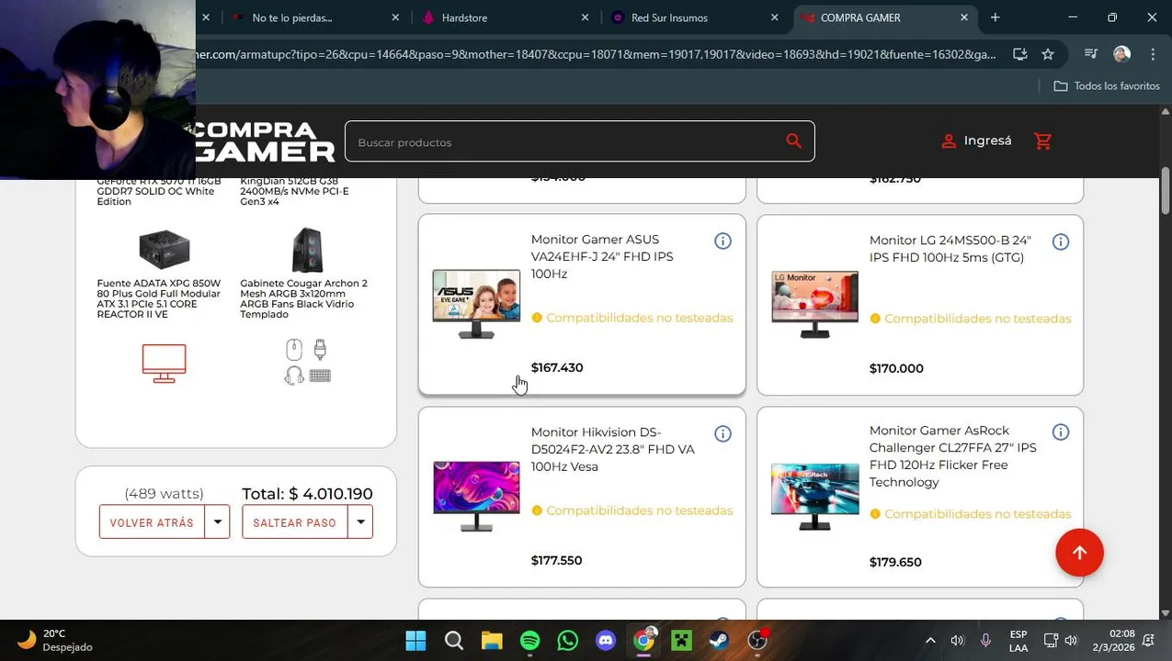Show info for Monitor AsRock Challenger CL27FFA
The height and width of the screenshot is (661, 1172).
coord(1061,432)
